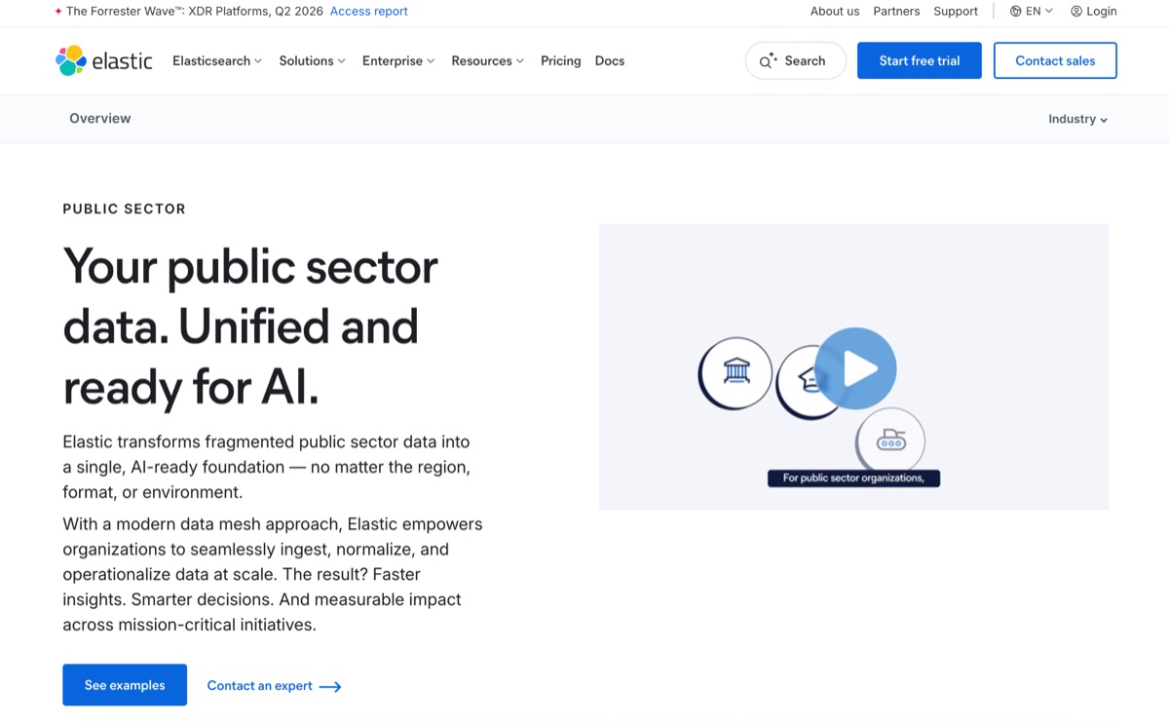Viewport: 1169px width, 726px height.
Task: Click the Access report link
Action: point(369,12)
